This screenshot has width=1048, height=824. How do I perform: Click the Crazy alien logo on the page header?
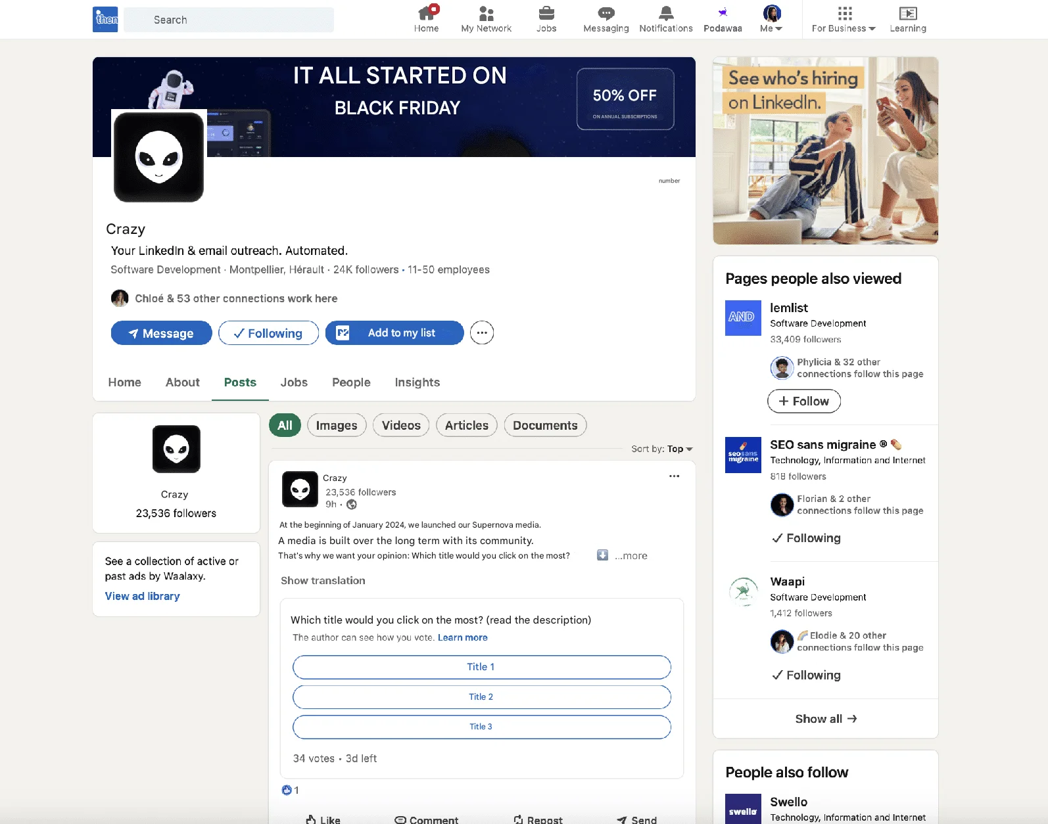point(158,157)
